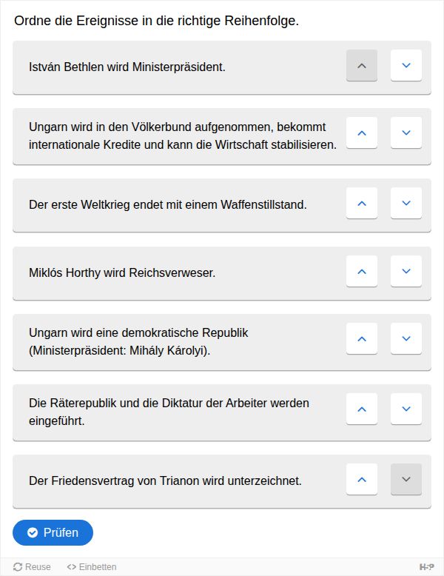The image size is (444, 576).
Task: Select the 'Der Friedensvertrag von Trianon' list item
Action: 222,481
